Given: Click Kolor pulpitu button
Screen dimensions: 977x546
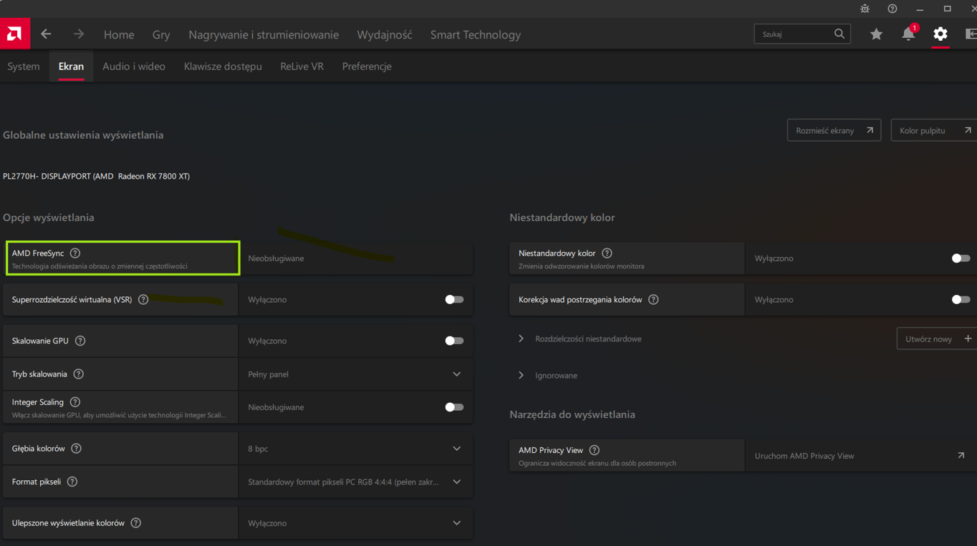Looking at the screenshot, I should [x=934, y=130].
